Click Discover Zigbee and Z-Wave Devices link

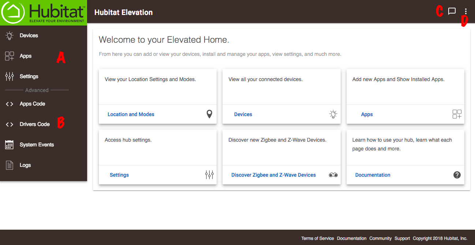(273, 175)
